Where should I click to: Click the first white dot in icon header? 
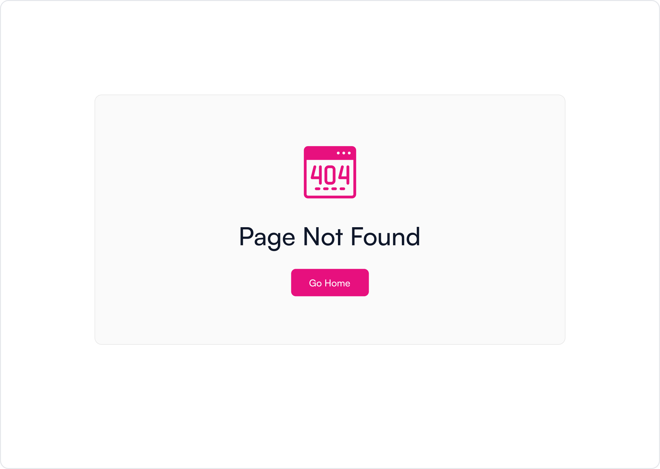tap(338, 153)
